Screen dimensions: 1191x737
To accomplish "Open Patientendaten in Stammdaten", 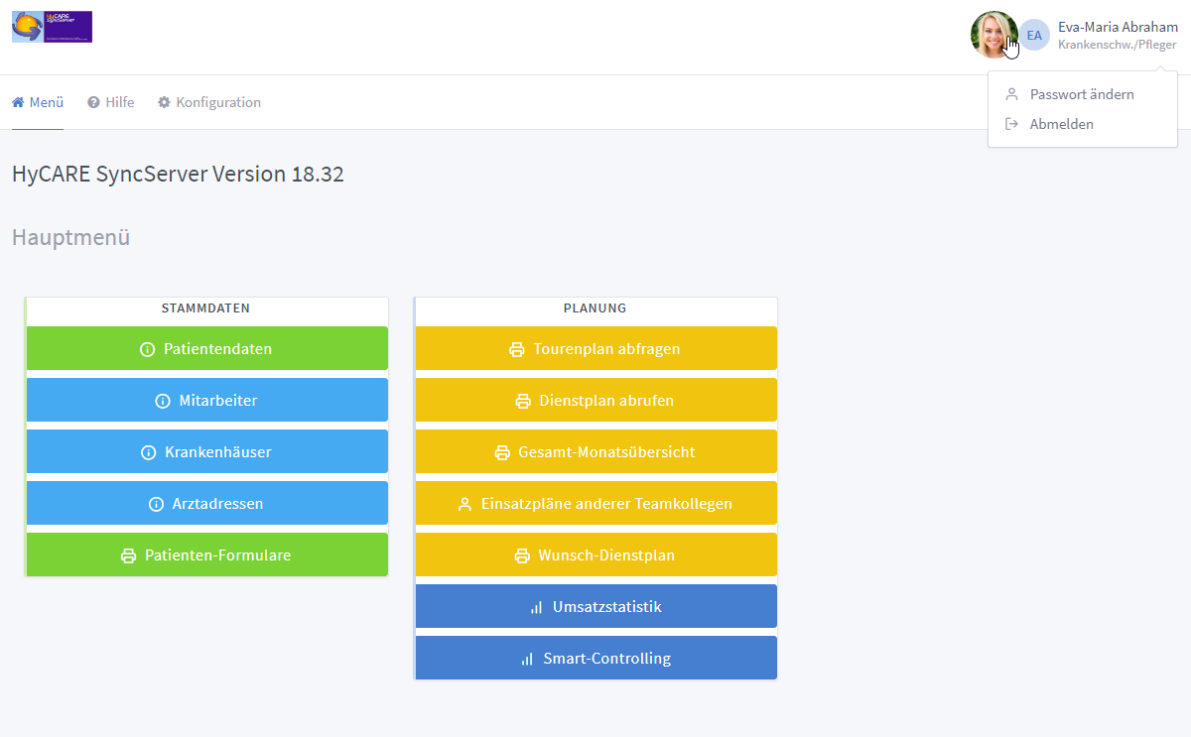I will tap(206, 349).
